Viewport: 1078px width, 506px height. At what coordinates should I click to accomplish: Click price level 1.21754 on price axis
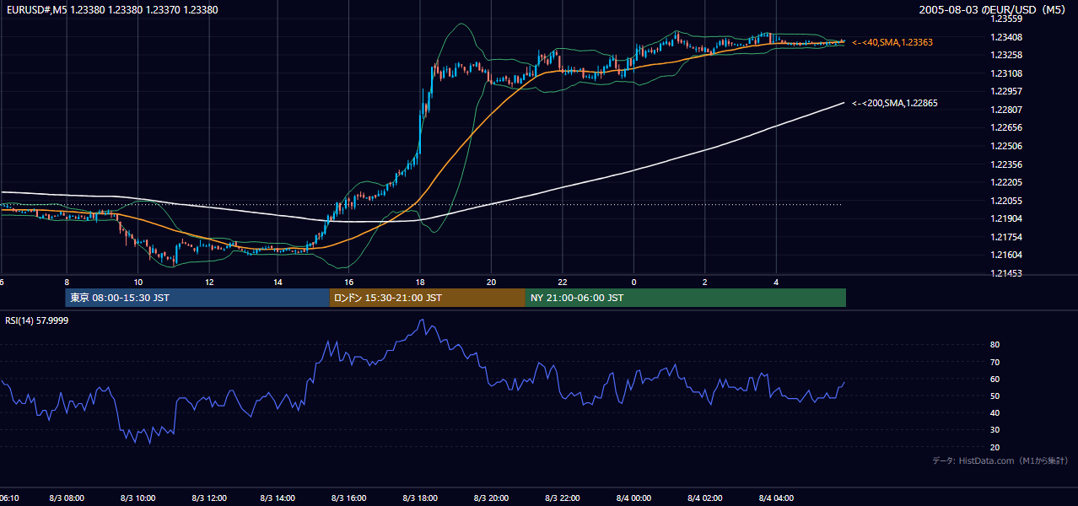[1006, 237]
